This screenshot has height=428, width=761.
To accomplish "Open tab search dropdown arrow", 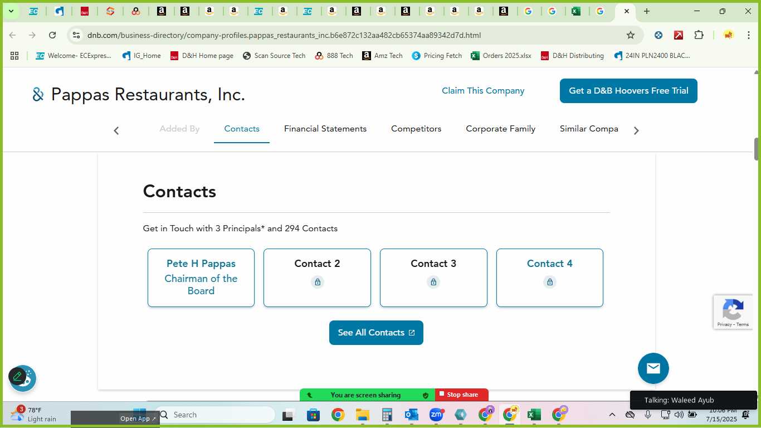I will tap(11, 11).
